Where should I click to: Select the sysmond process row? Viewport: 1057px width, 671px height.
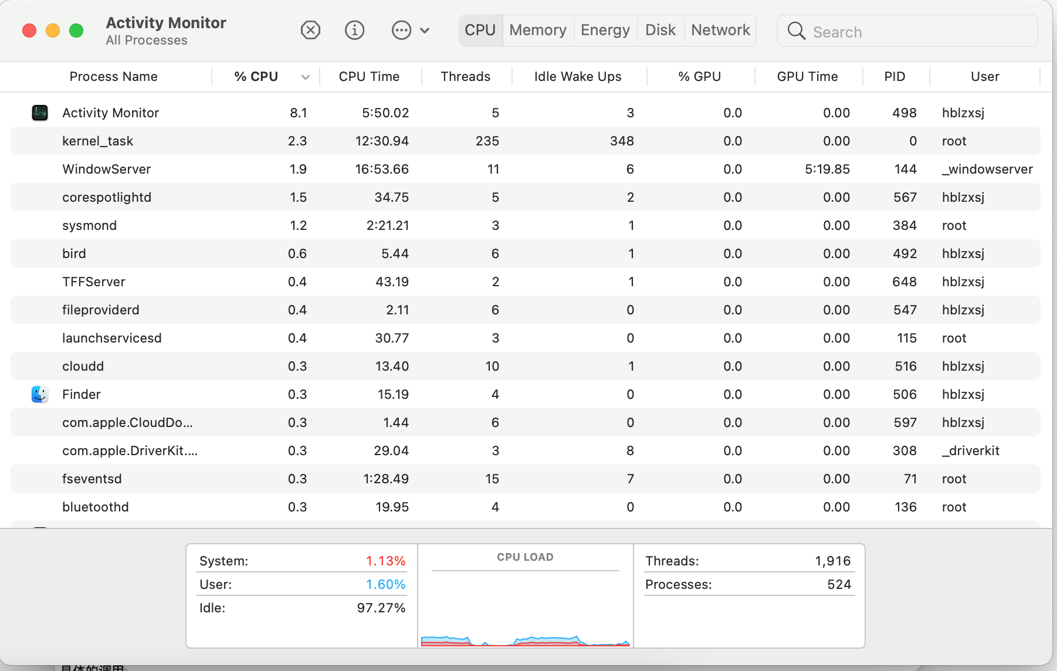pos(526,225)
